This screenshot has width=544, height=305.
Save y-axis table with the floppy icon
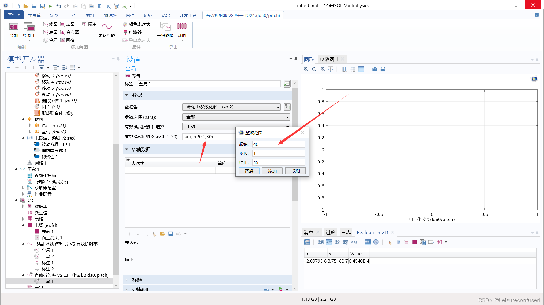[171, 234]
